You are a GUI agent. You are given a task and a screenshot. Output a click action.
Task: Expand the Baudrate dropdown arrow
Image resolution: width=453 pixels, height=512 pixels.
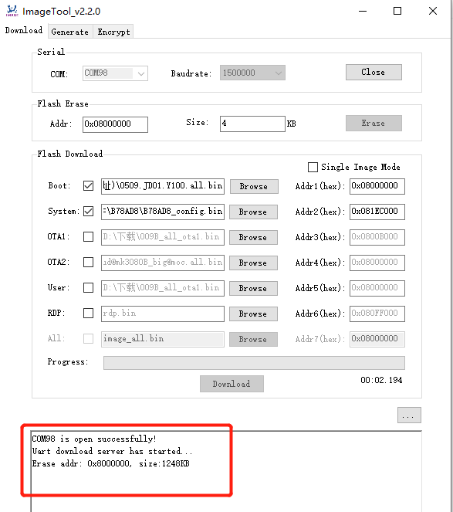pyautogui.click(x=279, y=73)
